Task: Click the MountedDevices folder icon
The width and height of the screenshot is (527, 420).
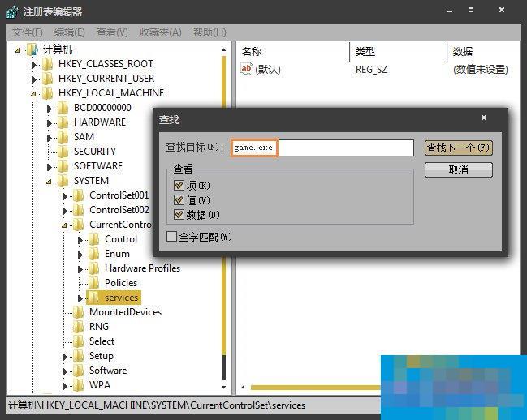Action: coord(78,312)
